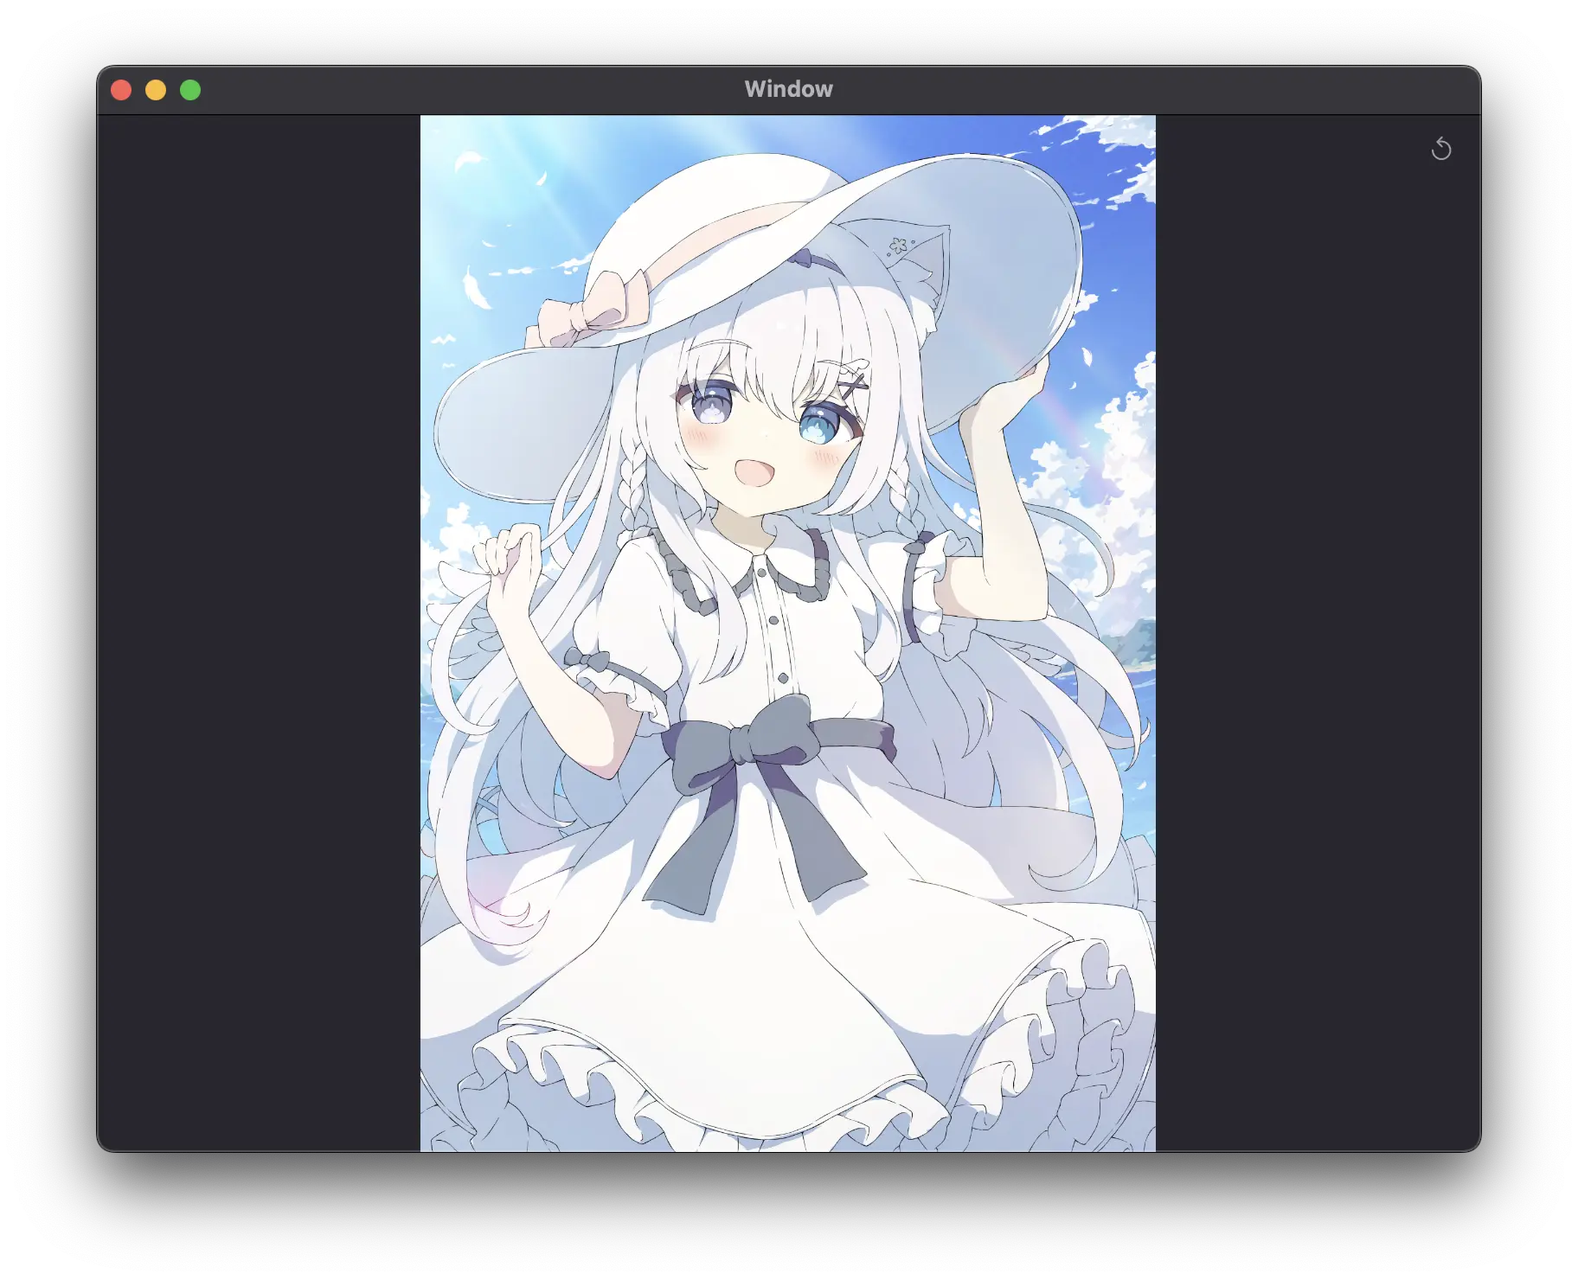This screenshot has height=1280, width=1578.
Task: Click the "Window" title text
Action: click(788, 89)
